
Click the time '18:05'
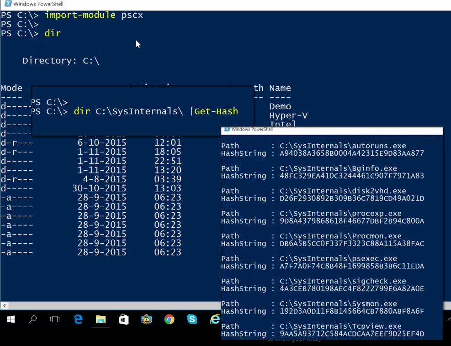tap(168, 152)
